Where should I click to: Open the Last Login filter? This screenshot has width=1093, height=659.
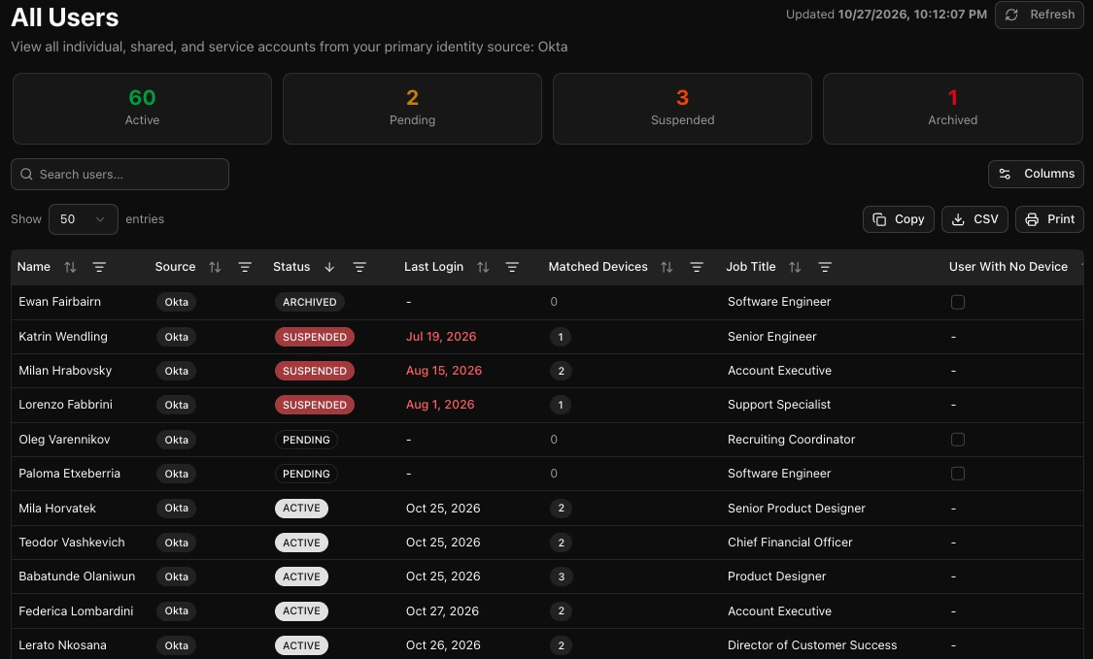[512, 267]
